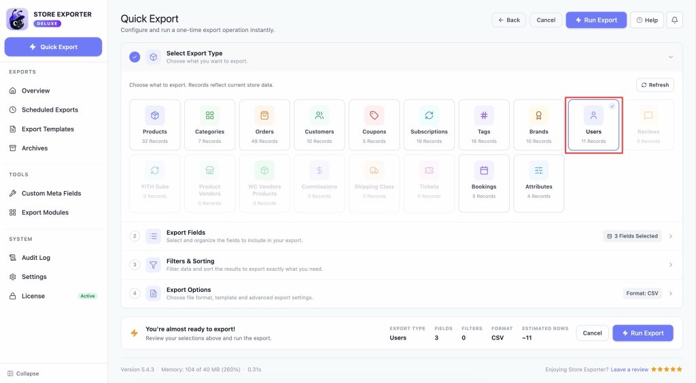This screenshot has width=696, height=383.
Task: Deselect the checked Users export card
Action: pyautogui.click(x=593, y=125)
